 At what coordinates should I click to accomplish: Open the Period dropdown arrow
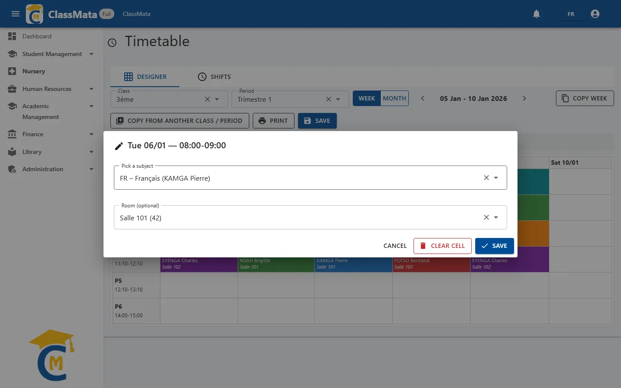point(338,99)
